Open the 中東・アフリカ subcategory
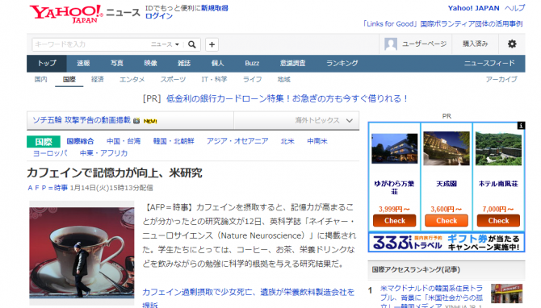This screenshot has height=308, width=541. coord(103,153)
